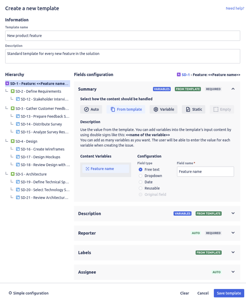Click the FROM TEMPLATE badge on Labels
Screen dimensions: 246x301
pyautogui.click(x=209, y=252)
